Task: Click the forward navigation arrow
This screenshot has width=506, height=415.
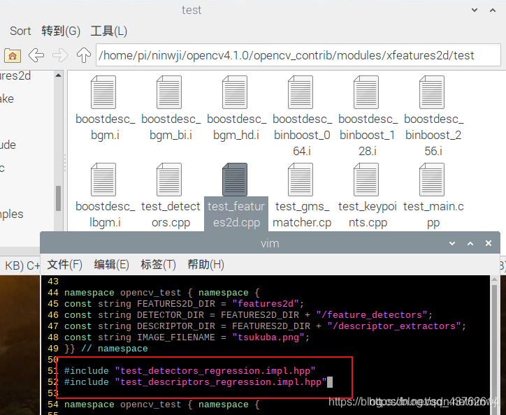Action: [60, 55]
